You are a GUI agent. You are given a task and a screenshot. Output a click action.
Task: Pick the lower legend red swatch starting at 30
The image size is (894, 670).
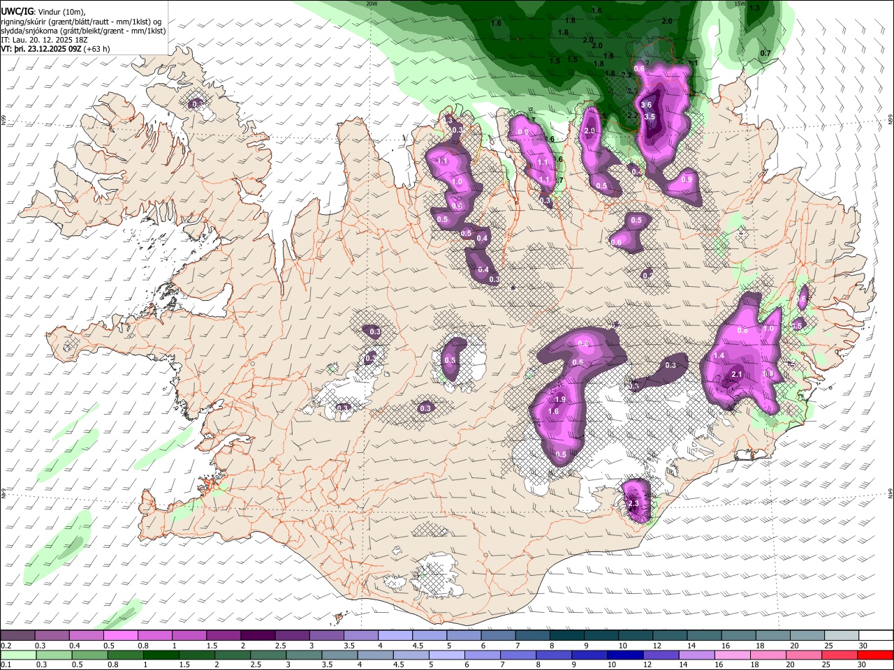(x=875, y=655)
